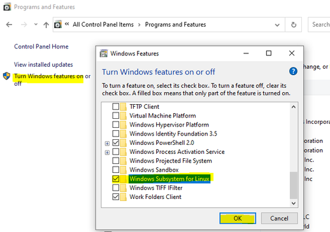Click the features list scrollbar thumb

[294, 185]
